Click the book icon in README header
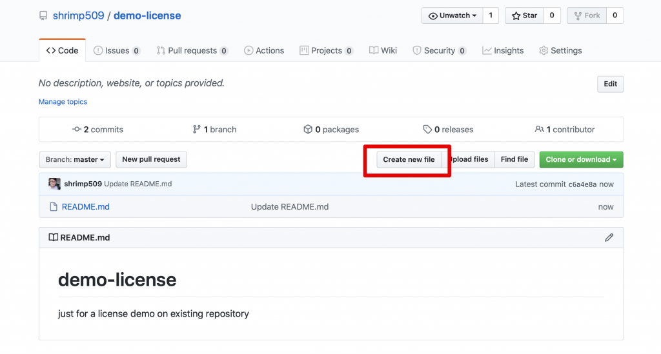Screen dimensions: 661x354 click(53, 237)
